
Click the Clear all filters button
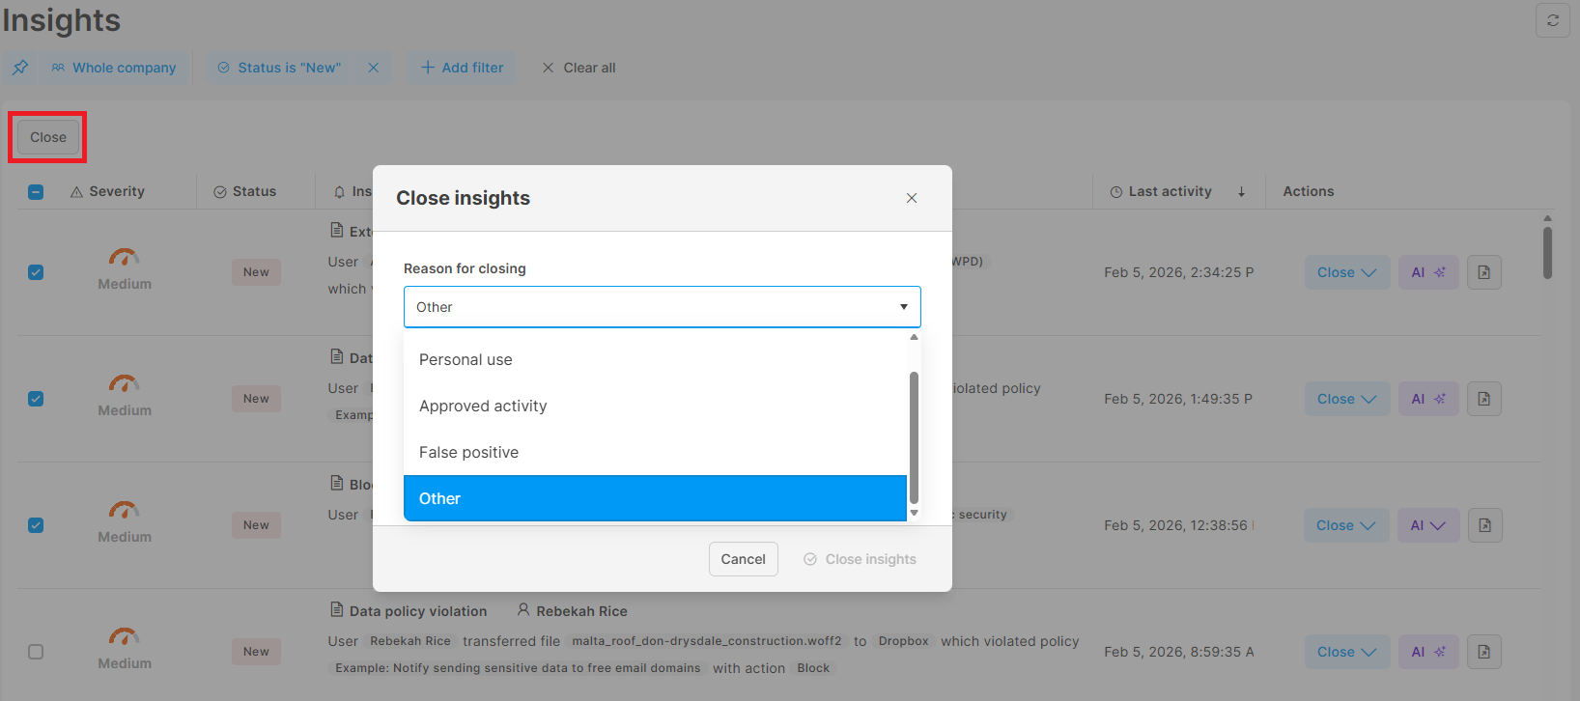(x=578, y=68)
